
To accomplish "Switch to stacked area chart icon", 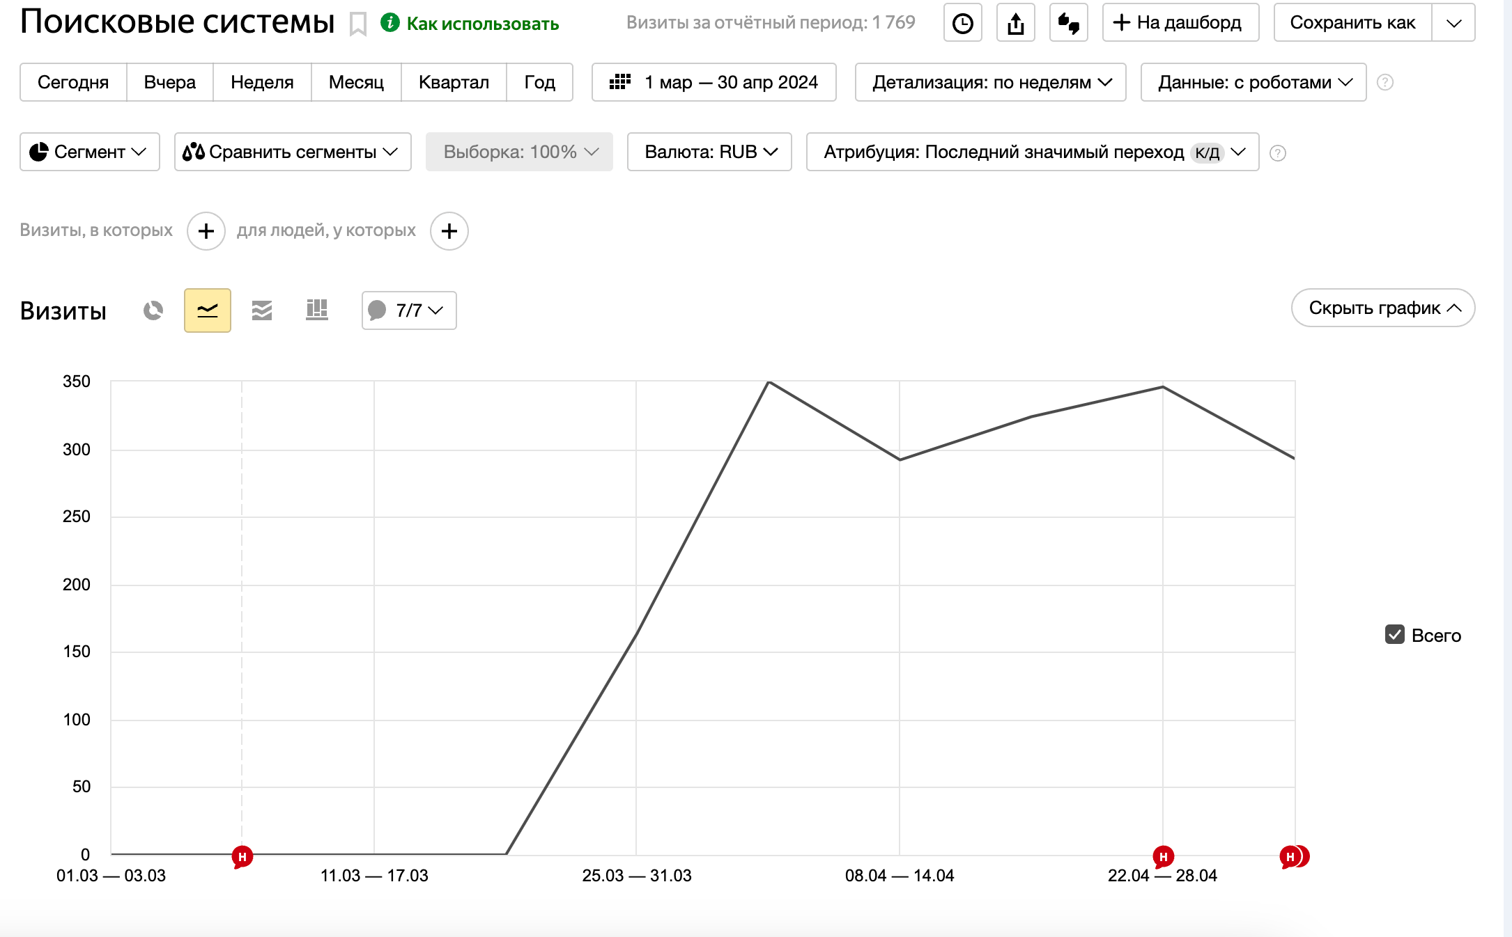I will point(262,310).
